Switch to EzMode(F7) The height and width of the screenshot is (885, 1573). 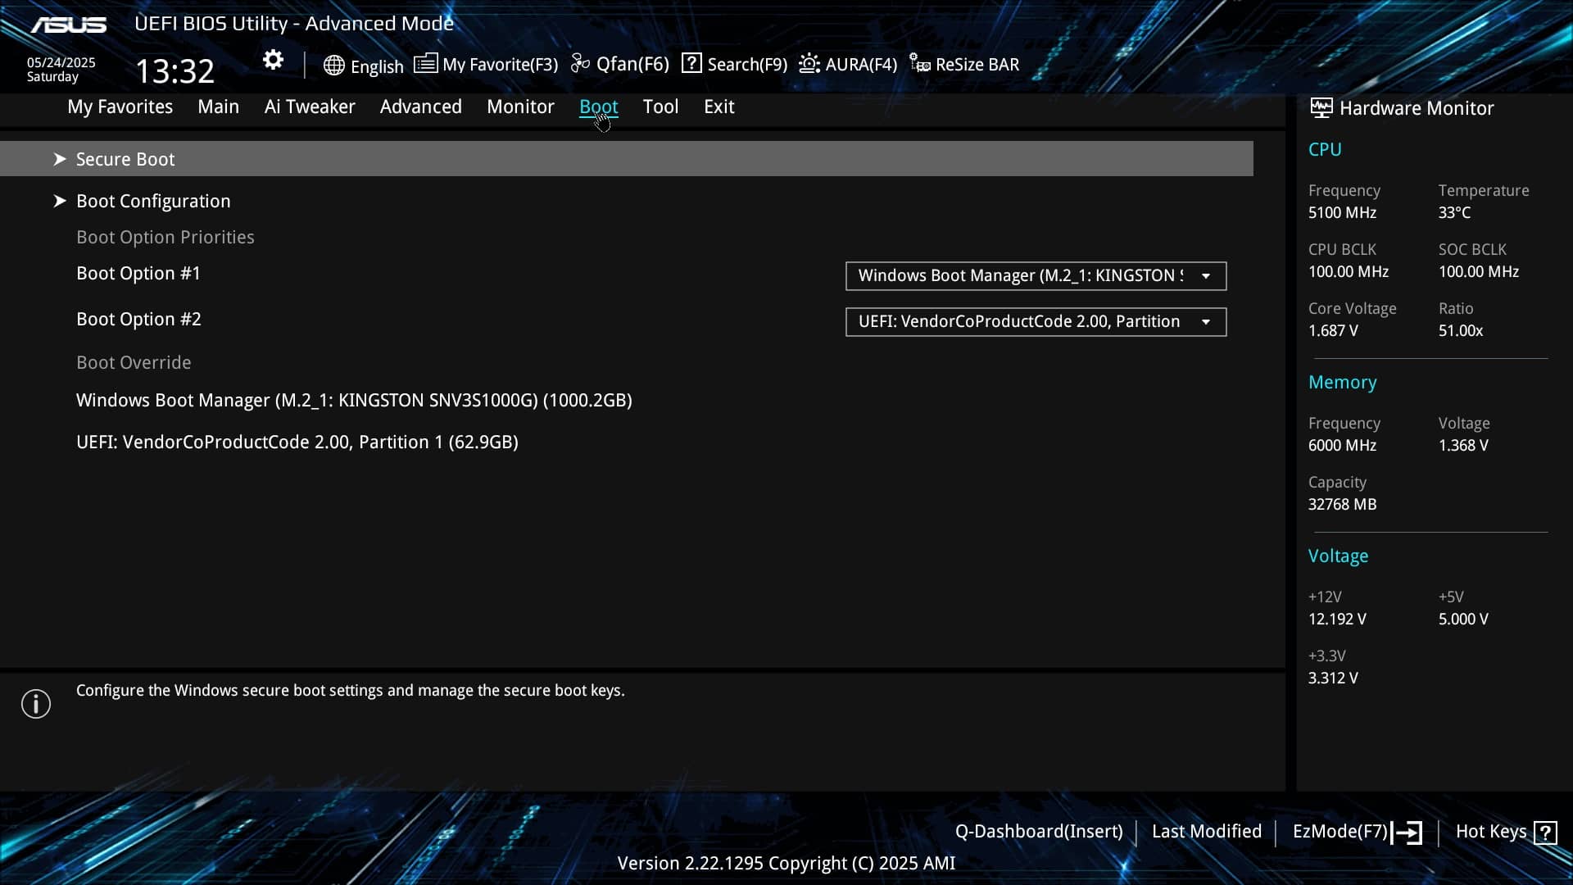tap(1340, 832)
